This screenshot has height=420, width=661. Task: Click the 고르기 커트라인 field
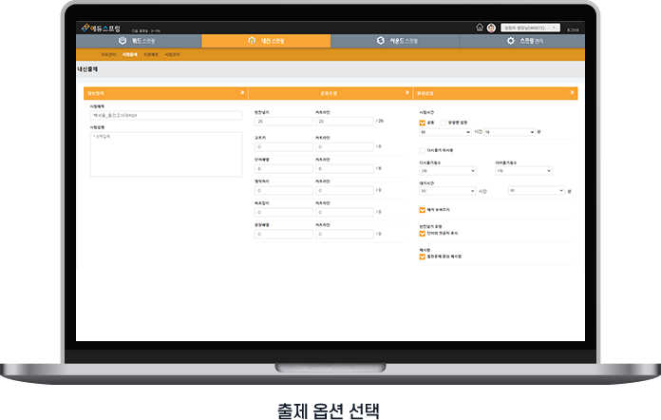point(345,147)
